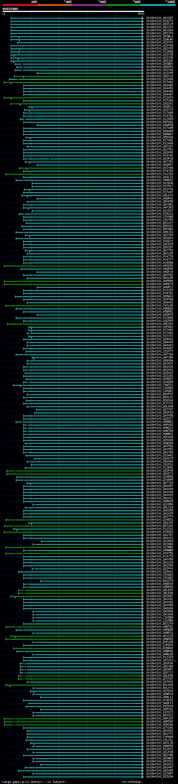Open hit UniRef100_P14273
This screenshot has width=178, height=784.
click(160, 21)
